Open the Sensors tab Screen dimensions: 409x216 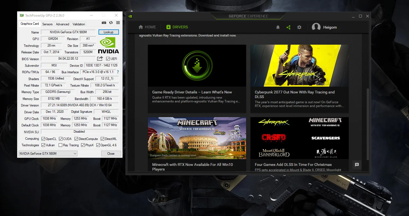click(x=47, y=24)
